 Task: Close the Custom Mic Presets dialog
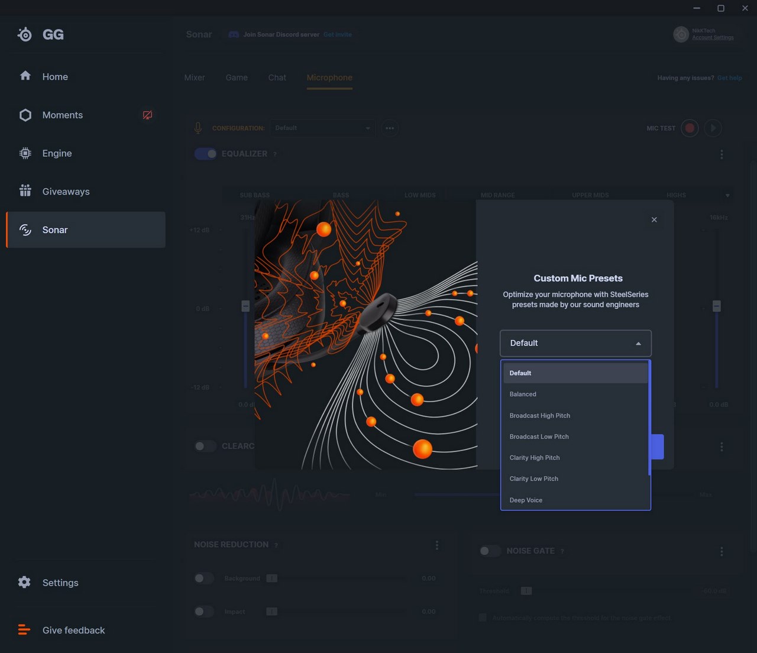pyautogui.click(x=654, y=219)
